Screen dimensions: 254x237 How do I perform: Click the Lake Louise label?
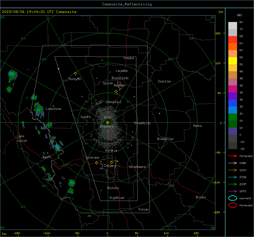coord(22,138)
